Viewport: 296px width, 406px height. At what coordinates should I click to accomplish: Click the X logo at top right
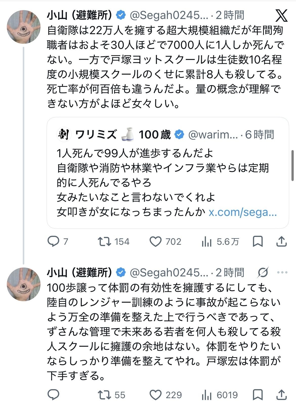pyautogui.click(x=281, y=15)
